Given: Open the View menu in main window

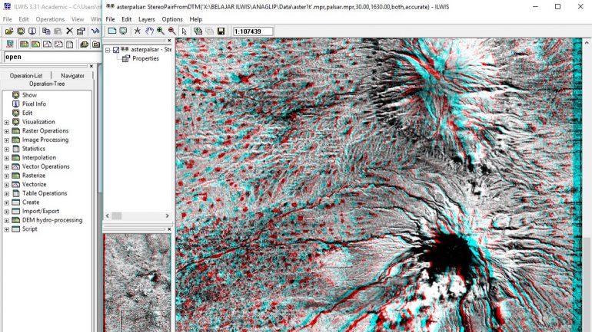Looking at the screenshot, I should [78, 19].
